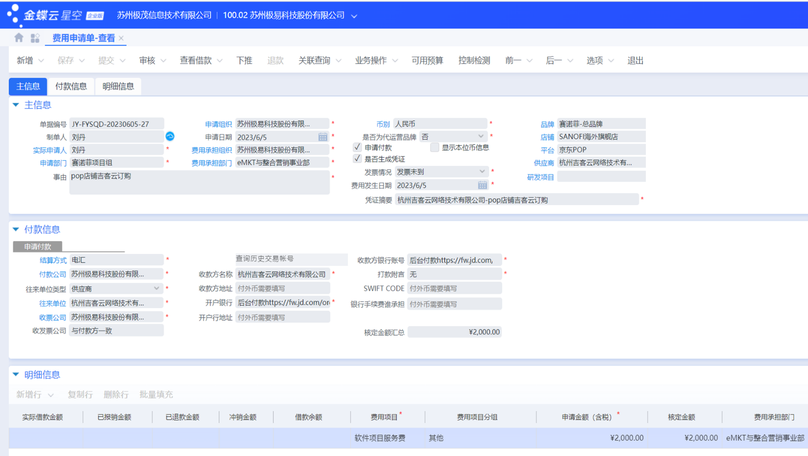The width and height of the screenshot is (808, 456).
Task: Expand the organization switcher dropdown
Action: pos(354,16)
